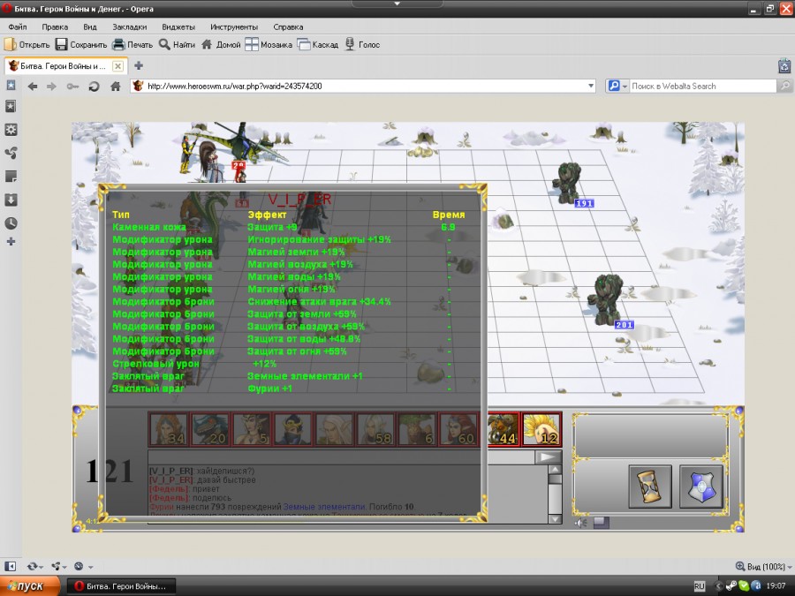Open the Вид menu
This screenshot has height=596, width=795.
coord(90,26)
